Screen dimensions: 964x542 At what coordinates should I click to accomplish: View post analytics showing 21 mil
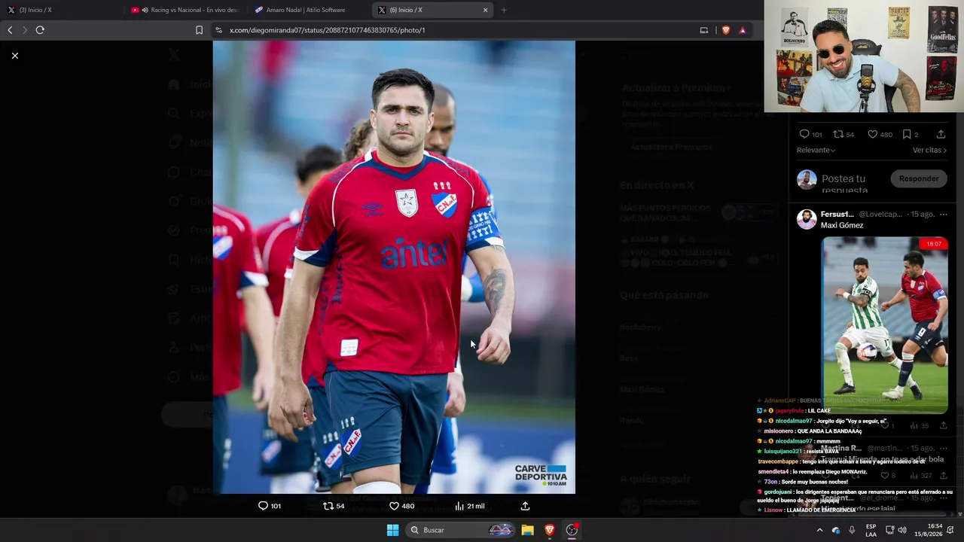tap(469, 506)
